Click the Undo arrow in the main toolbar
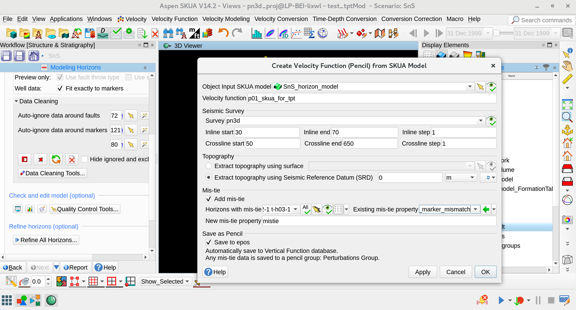The height and width of the screenshot is (310, 576). coord(223,33)
